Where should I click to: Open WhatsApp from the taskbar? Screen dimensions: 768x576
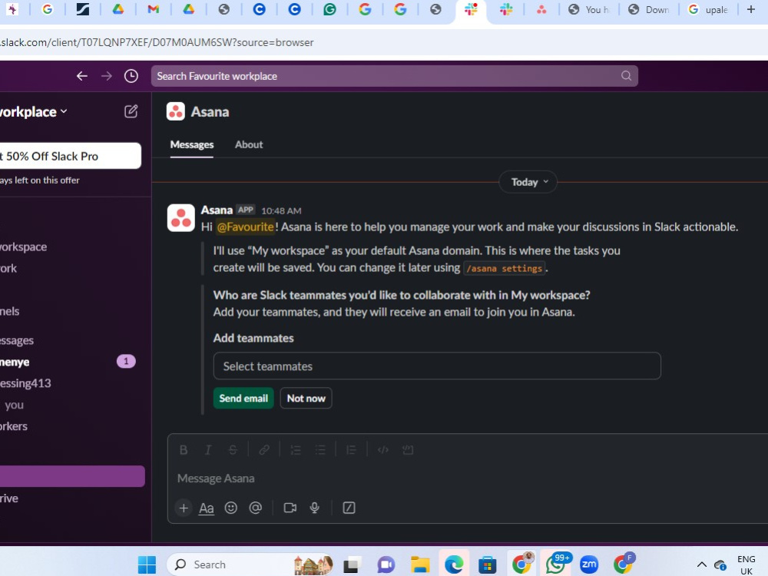(x=555, y=564)
